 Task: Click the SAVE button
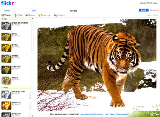tap(143, 10)
